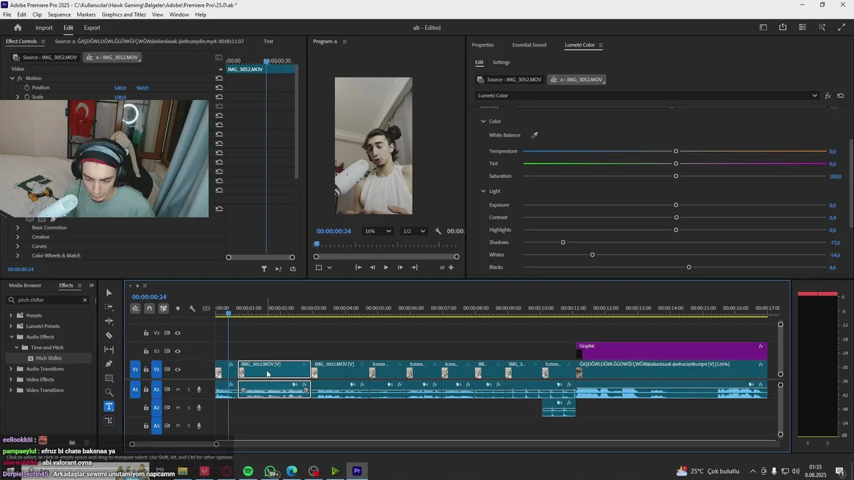
Task: Mute audio track A1
Action: (x=177, y=389)
